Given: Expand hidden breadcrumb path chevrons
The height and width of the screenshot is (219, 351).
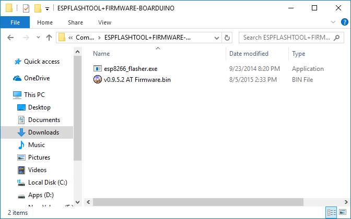Looking at the screenshot, I should tap(71, 38).
